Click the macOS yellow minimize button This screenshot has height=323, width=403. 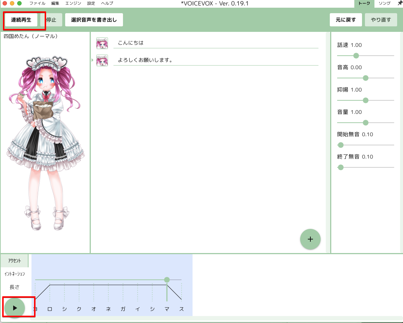click(x=12, y=3)
